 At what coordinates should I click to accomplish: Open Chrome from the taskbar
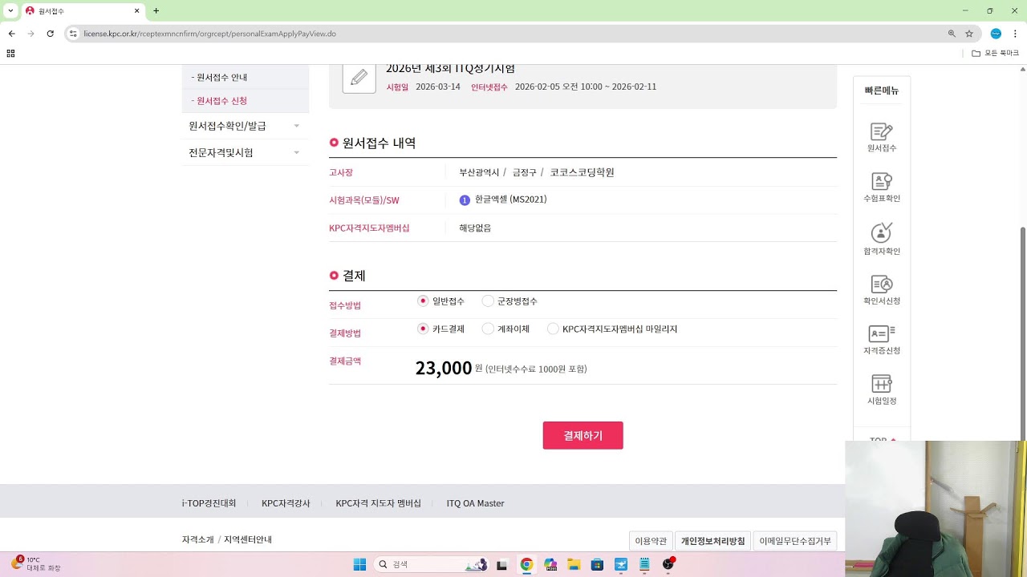point(526,564)
